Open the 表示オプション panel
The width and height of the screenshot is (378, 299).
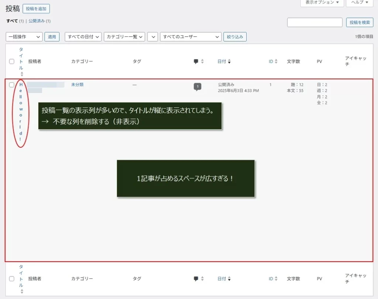coord(322,3)
